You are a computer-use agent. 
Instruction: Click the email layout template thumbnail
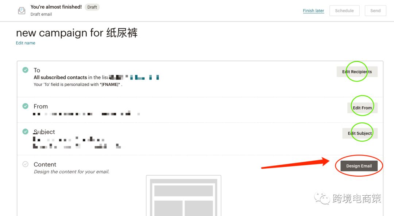click(x=184, y=196)
